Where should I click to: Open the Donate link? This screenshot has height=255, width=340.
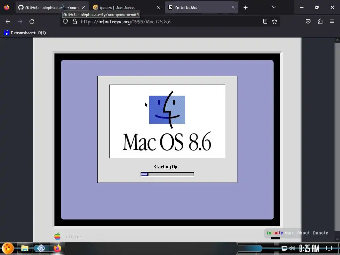pyautogui.click(x=320, y=233)
